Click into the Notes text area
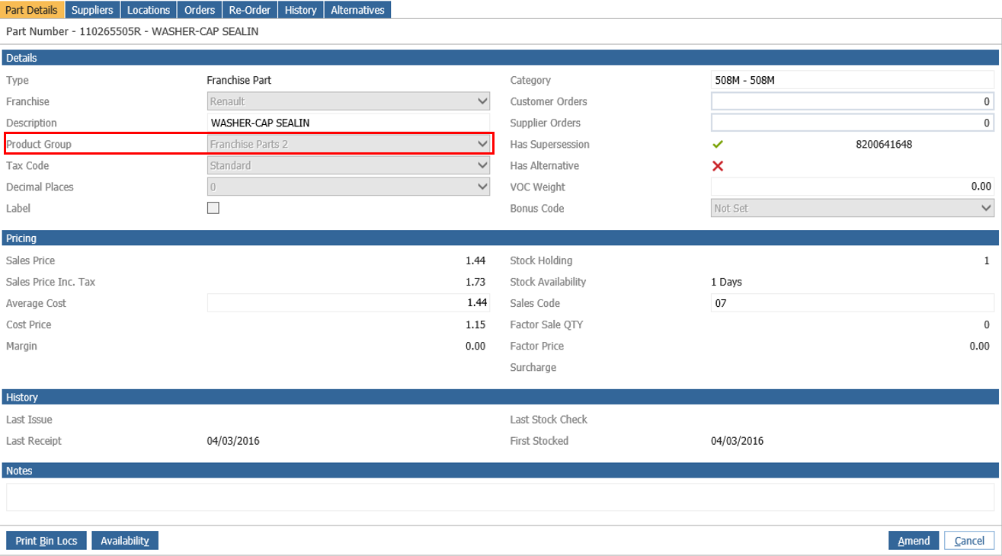This screenshot has width=1002, height=556. coord(501,497)
